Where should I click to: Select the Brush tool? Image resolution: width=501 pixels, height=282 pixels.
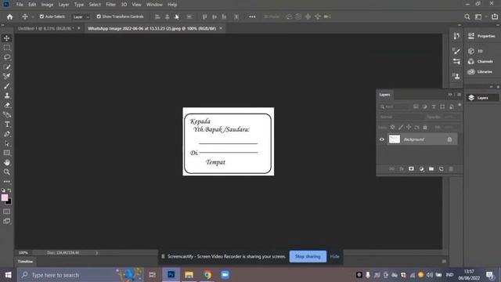coord(7,86)
